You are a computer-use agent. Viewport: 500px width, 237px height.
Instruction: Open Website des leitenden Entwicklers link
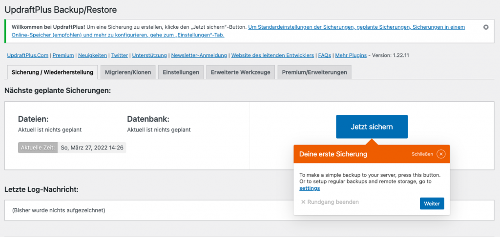(272, 55)
